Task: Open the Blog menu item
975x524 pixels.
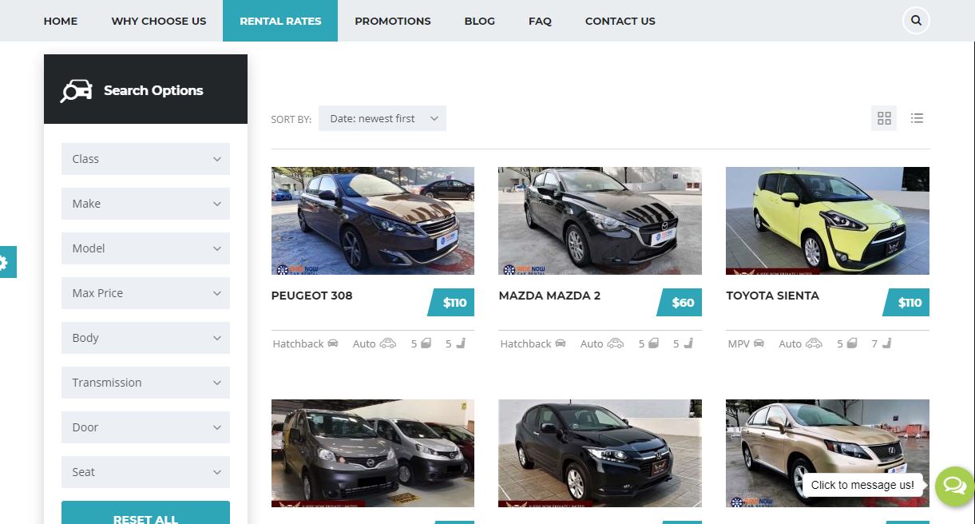Action: click(480, 21)
